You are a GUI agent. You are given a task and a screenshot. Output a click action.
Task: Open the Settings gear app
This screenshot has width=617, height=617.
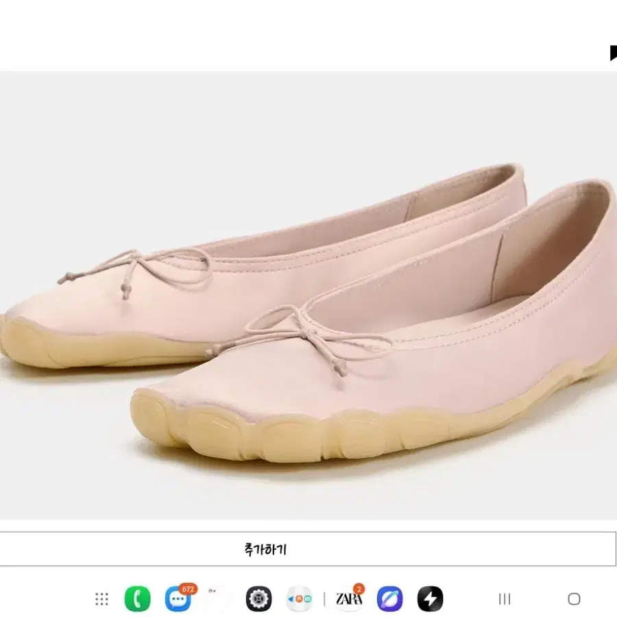tap(258, 599)
